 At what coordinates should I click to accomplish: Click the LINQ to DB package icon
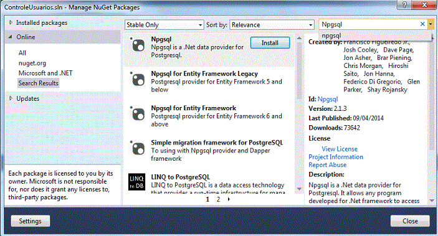click(137, 182)
